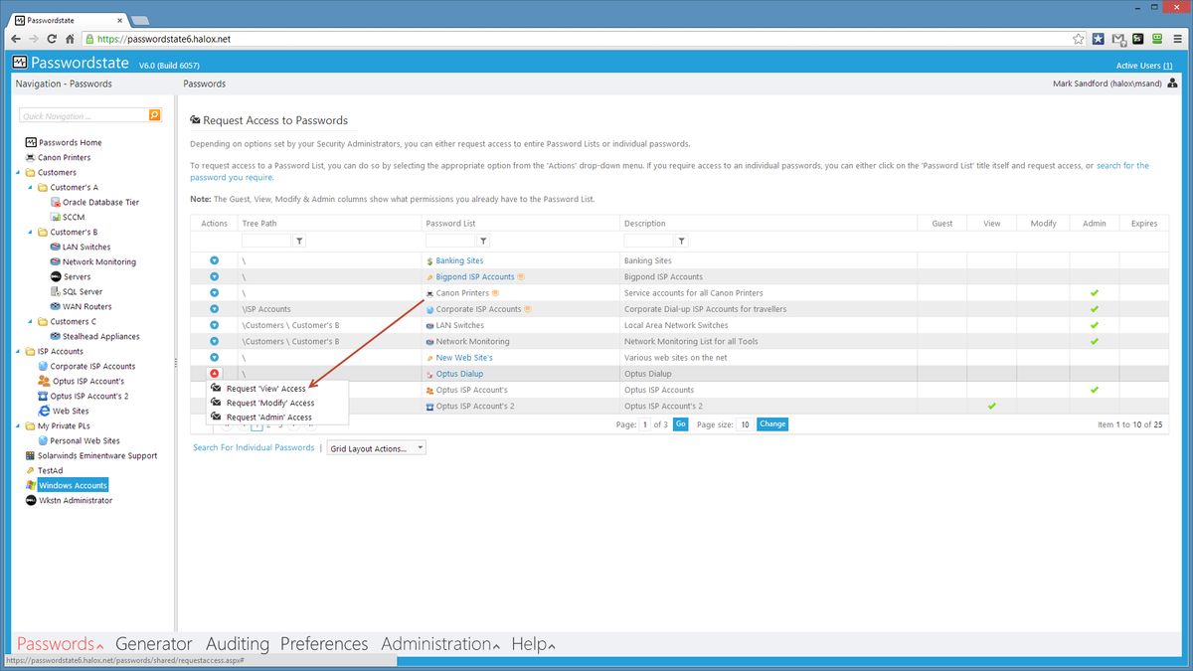Open the Quick Navigation search icon
The image size is (1193, 671).
(155, 115)
